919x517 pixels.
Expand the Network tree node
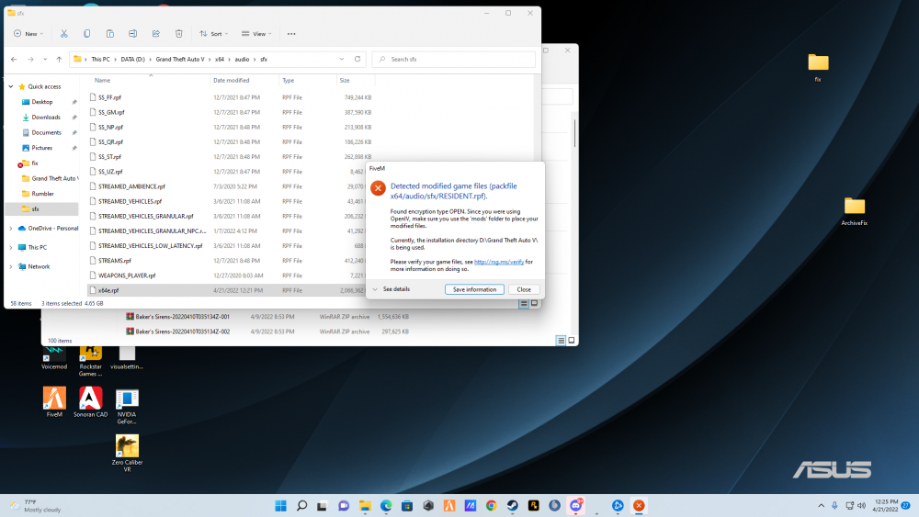pyautogui.click(x=10, y=266)
